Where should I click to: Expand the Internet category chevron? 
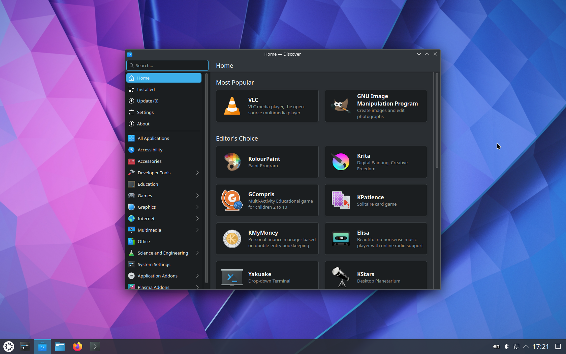coord(197,218)
